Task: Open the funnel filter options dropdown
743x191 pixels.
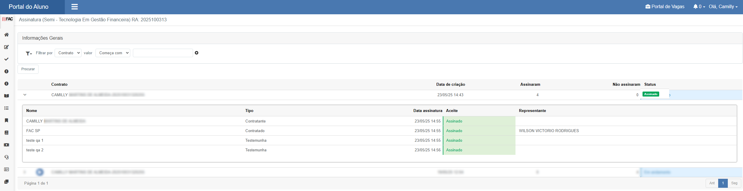Action: tap(29, 53)
